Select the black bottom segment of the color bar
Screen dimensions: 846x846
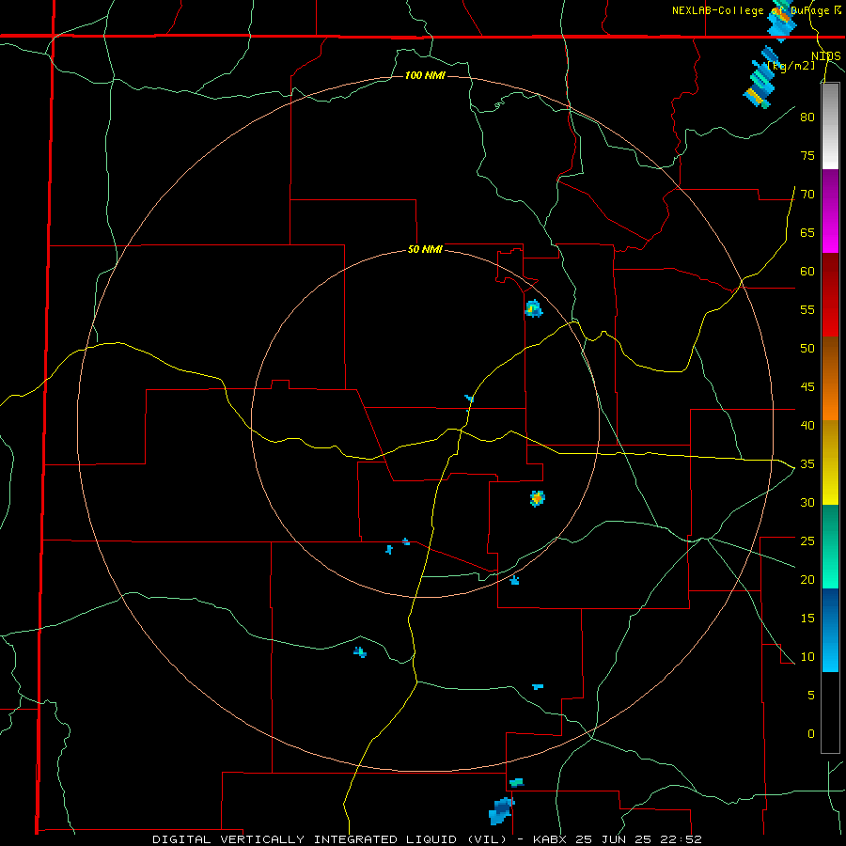(x=830, y=713)
